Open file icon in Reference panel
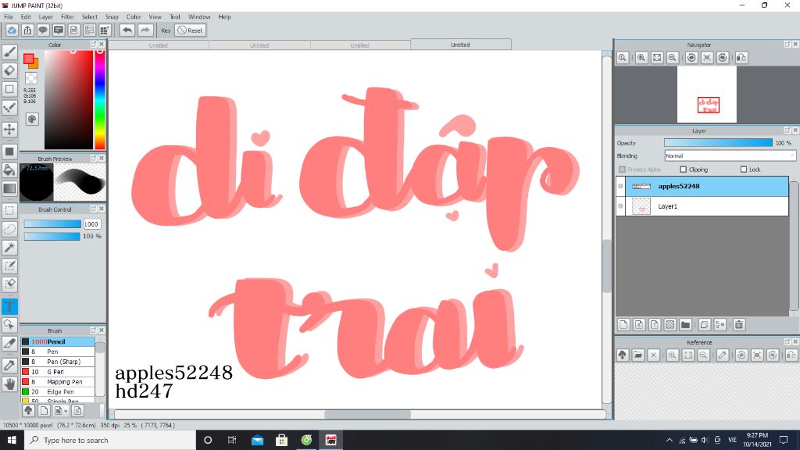 (637, 355)
